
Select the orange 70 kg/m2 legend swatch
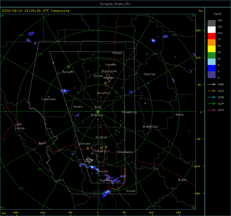(211, 42)
